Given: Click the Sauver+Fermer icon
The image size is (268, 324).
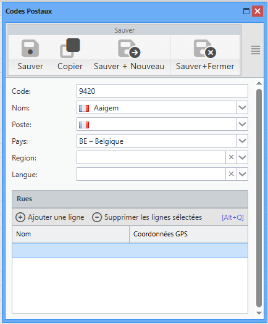Looking at the screenshot, I should point(205,49).
